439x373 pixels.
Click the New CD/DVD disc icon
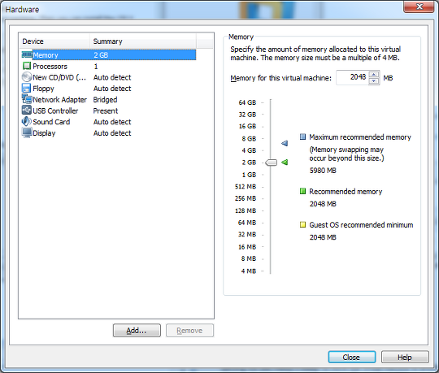click(27, 77)
